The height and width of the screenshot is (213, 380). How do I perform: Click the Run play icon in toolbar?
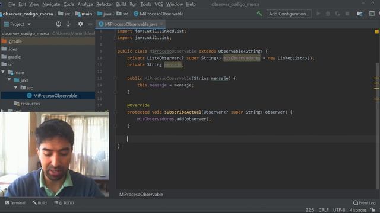(318, 14)
